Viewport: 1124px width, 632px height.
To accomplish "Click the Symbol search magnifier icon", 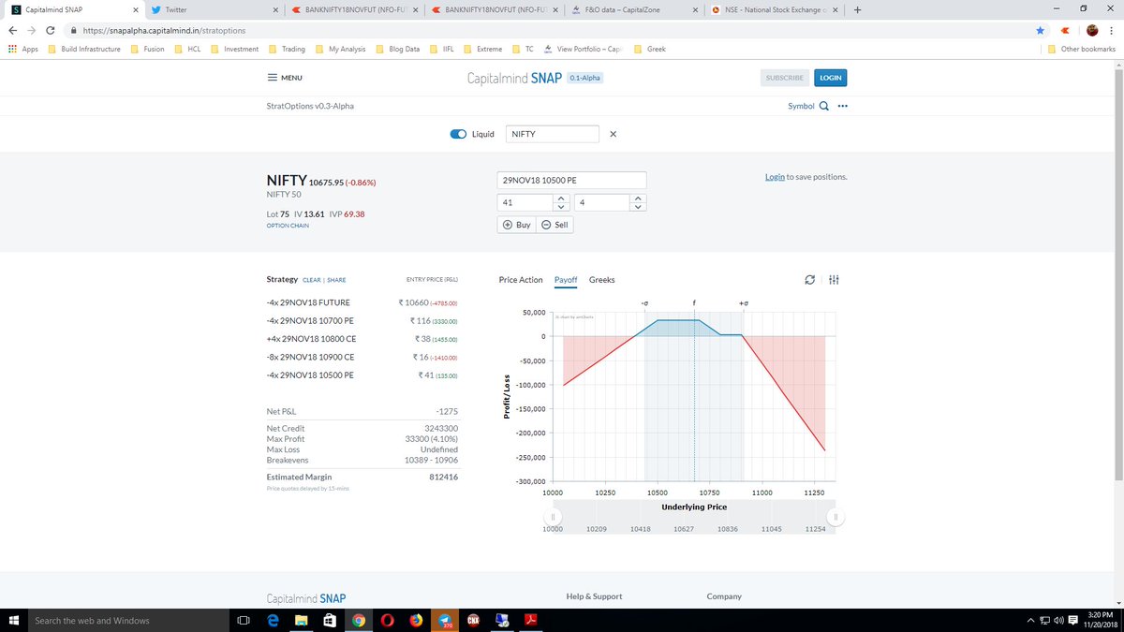I will (824, 106).
